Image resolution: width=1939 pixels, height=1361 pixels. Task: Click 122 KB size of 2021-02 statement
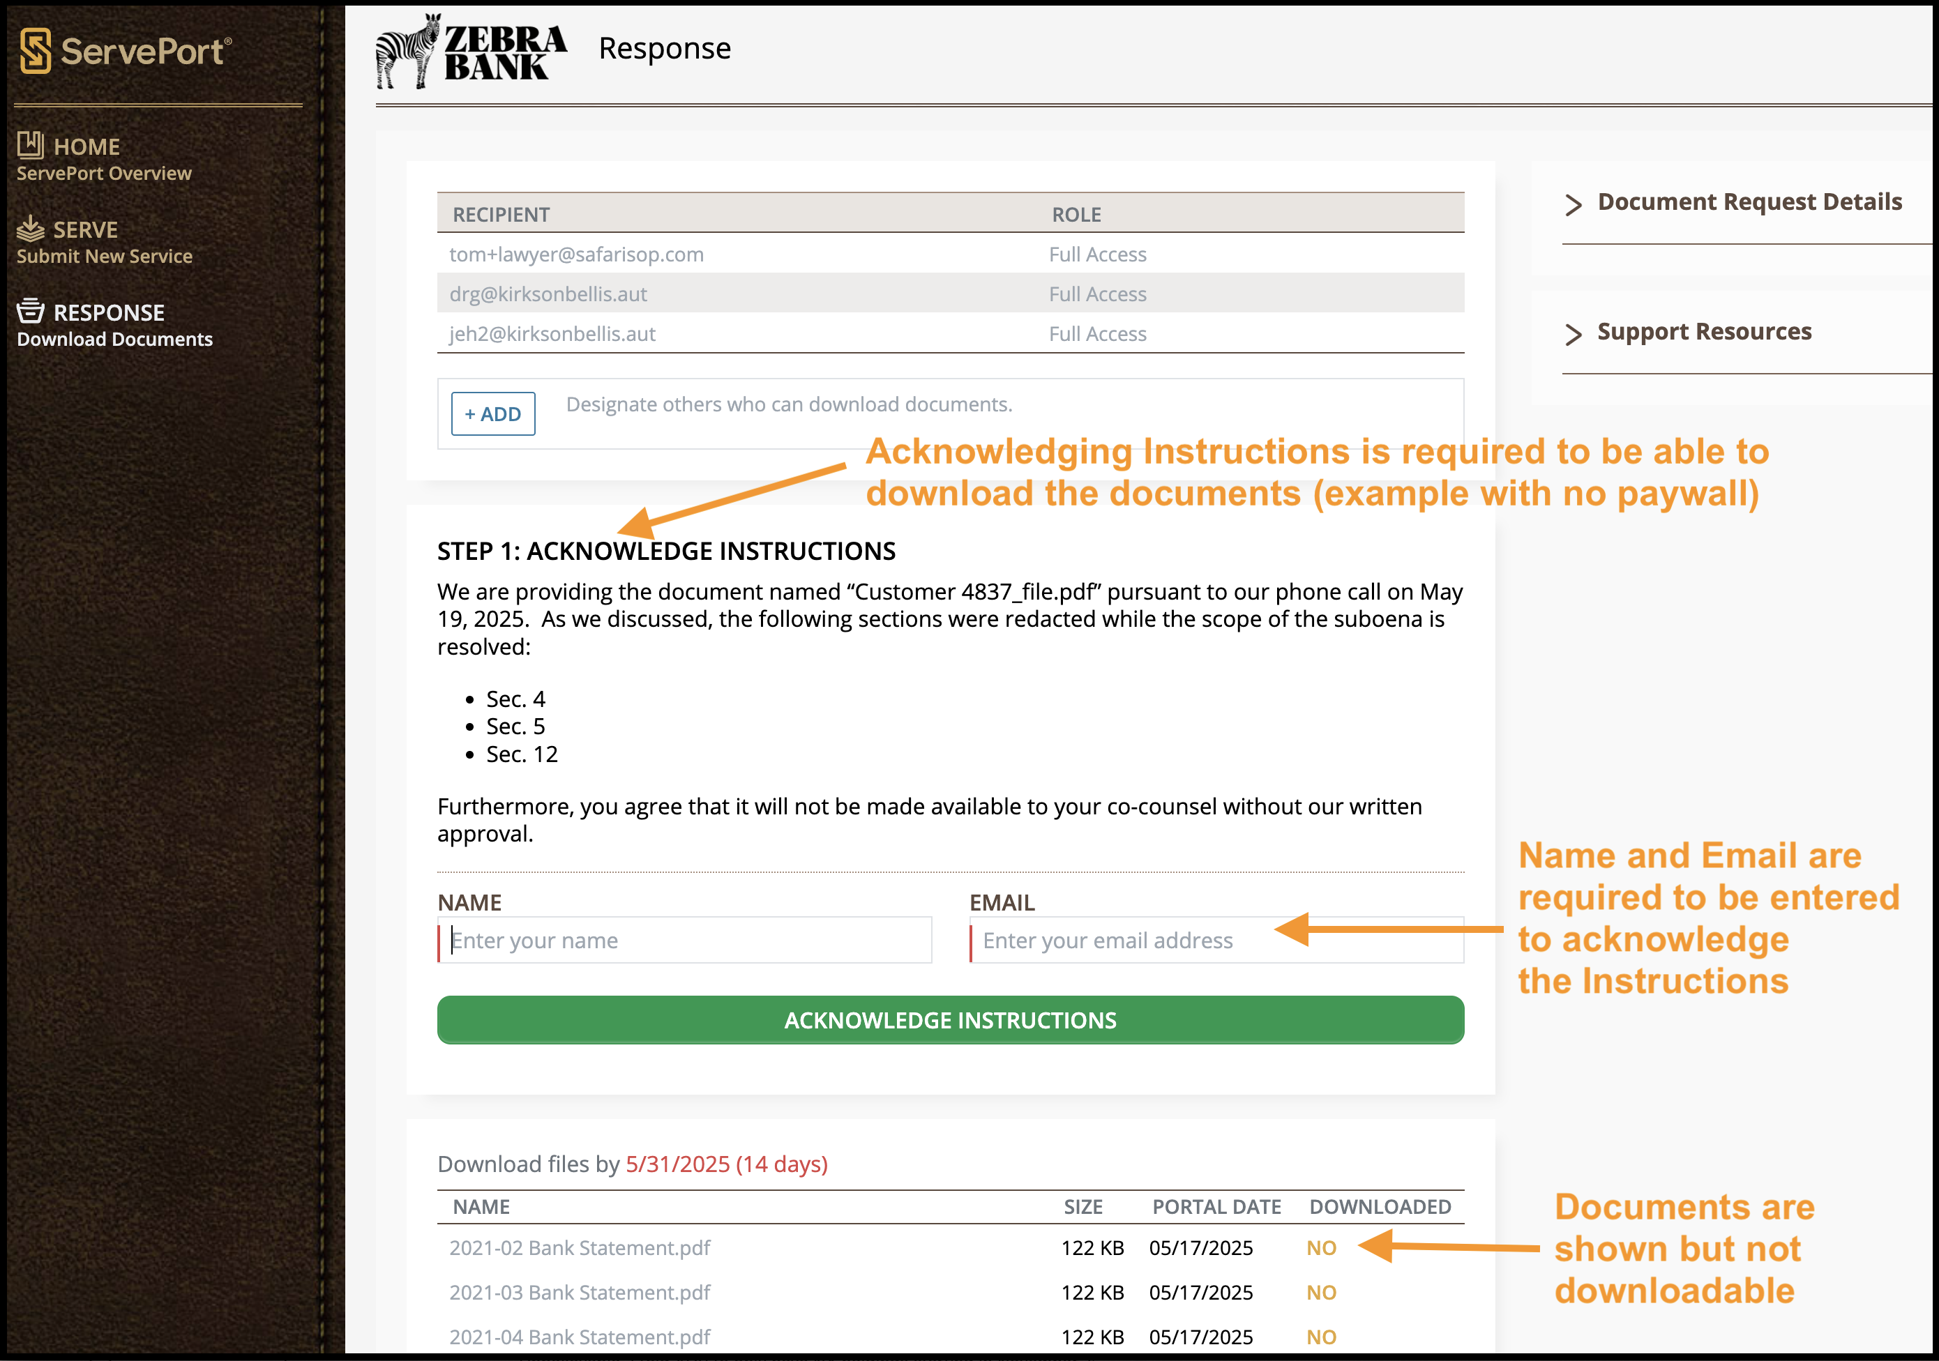click(1092, 1248)
